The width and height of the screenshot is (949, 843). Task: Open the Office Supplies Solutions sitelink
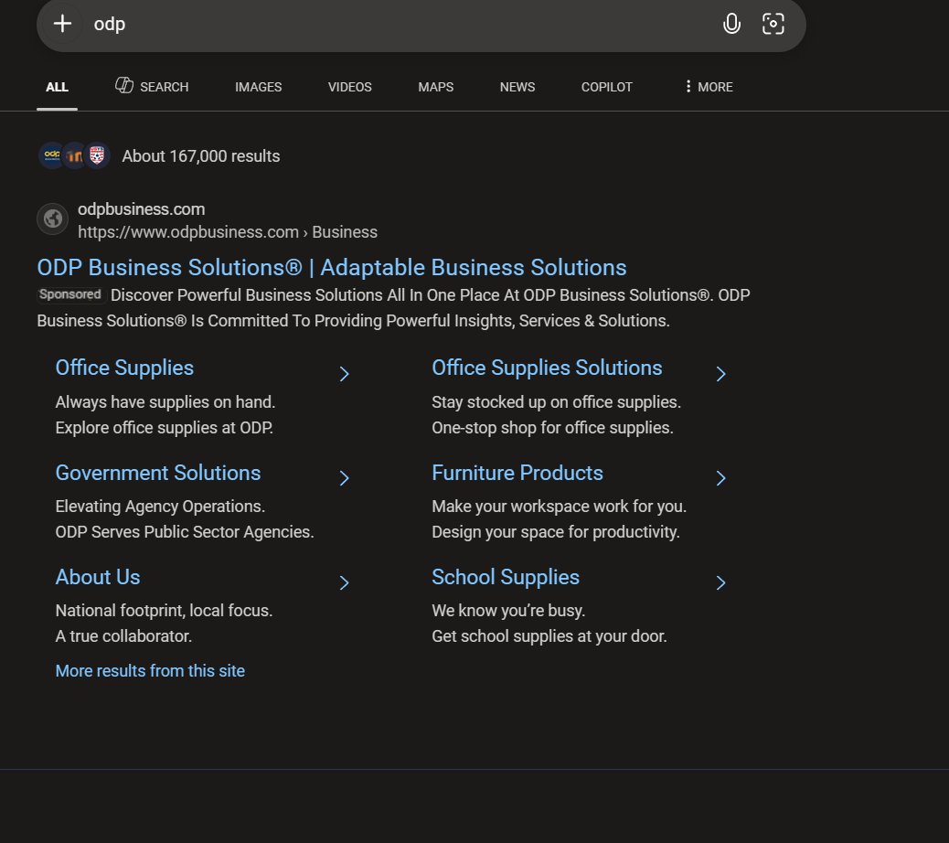[x=547, y=368]
